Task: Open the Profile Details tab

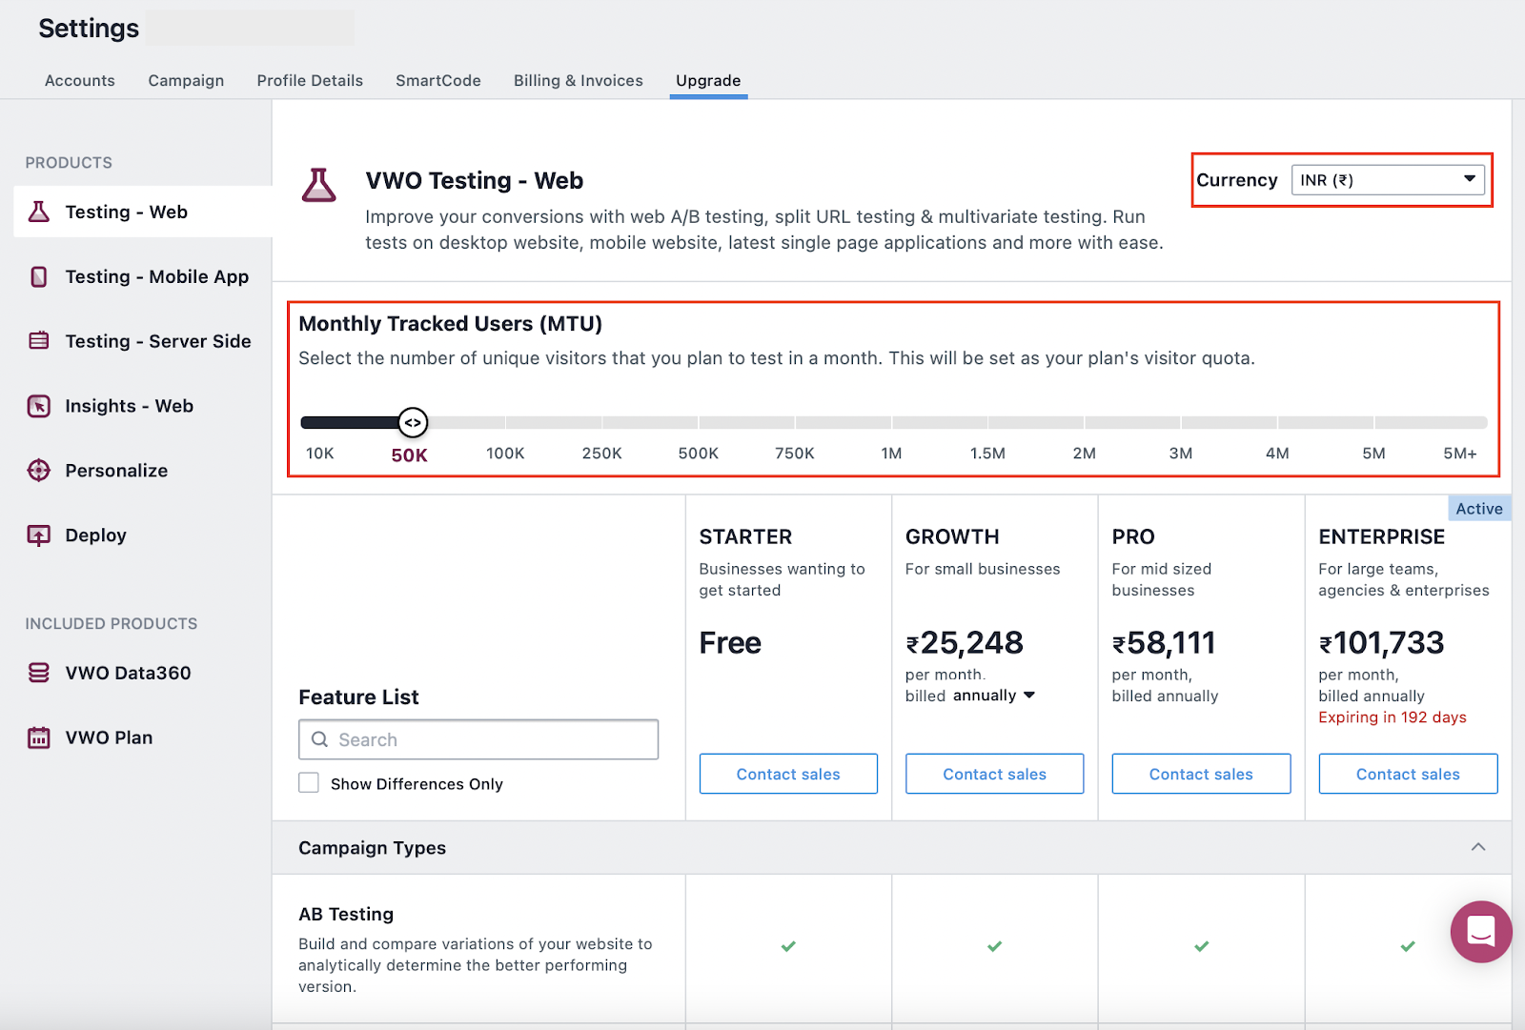Action: coord(310,81)
